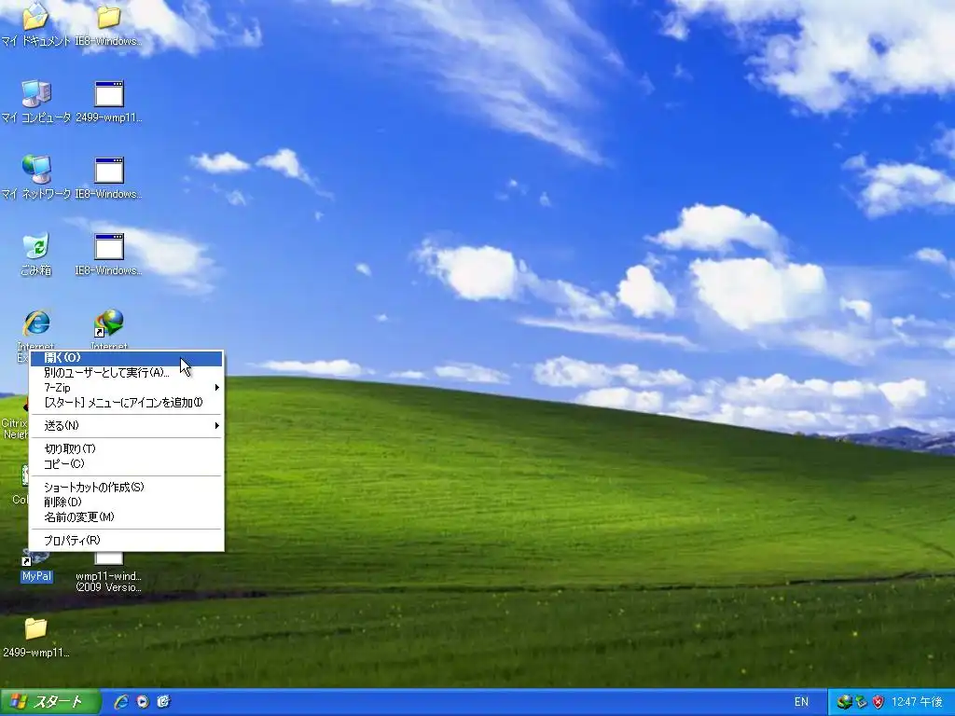
Task: Select コピー(C) from the context menu
Action: click(126, 464)
